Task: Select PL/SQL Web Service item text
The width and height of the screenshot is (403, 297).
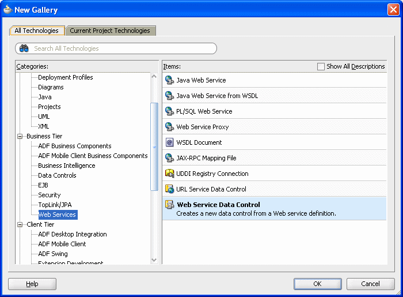Action: point(204,111)
